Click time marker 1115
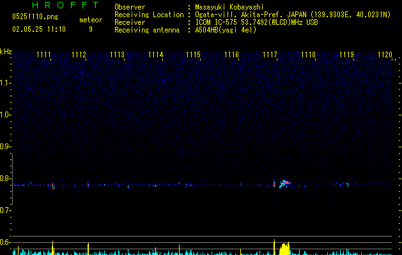This screenshot has height=255, width=402. pos(193,55)
